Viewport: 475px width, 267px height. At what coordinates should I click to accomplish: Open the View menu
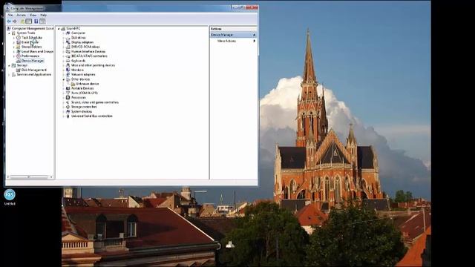pyautogui.click(x=33, y=15)
